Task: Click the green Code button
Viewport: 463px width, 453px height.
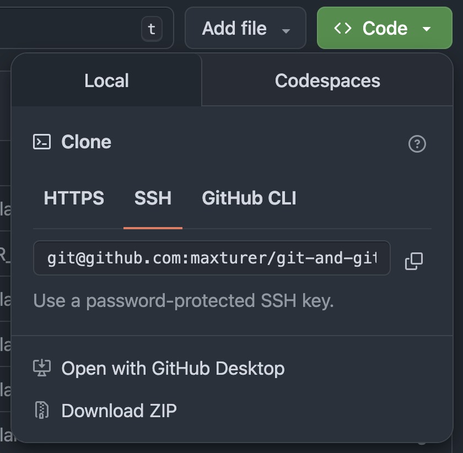Action: tap(384, 29)
